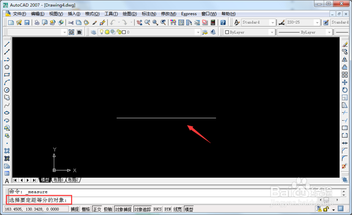This screenshot has width=352, height=215.
Task: Select the Hatch tool
Action: point(7,151)
